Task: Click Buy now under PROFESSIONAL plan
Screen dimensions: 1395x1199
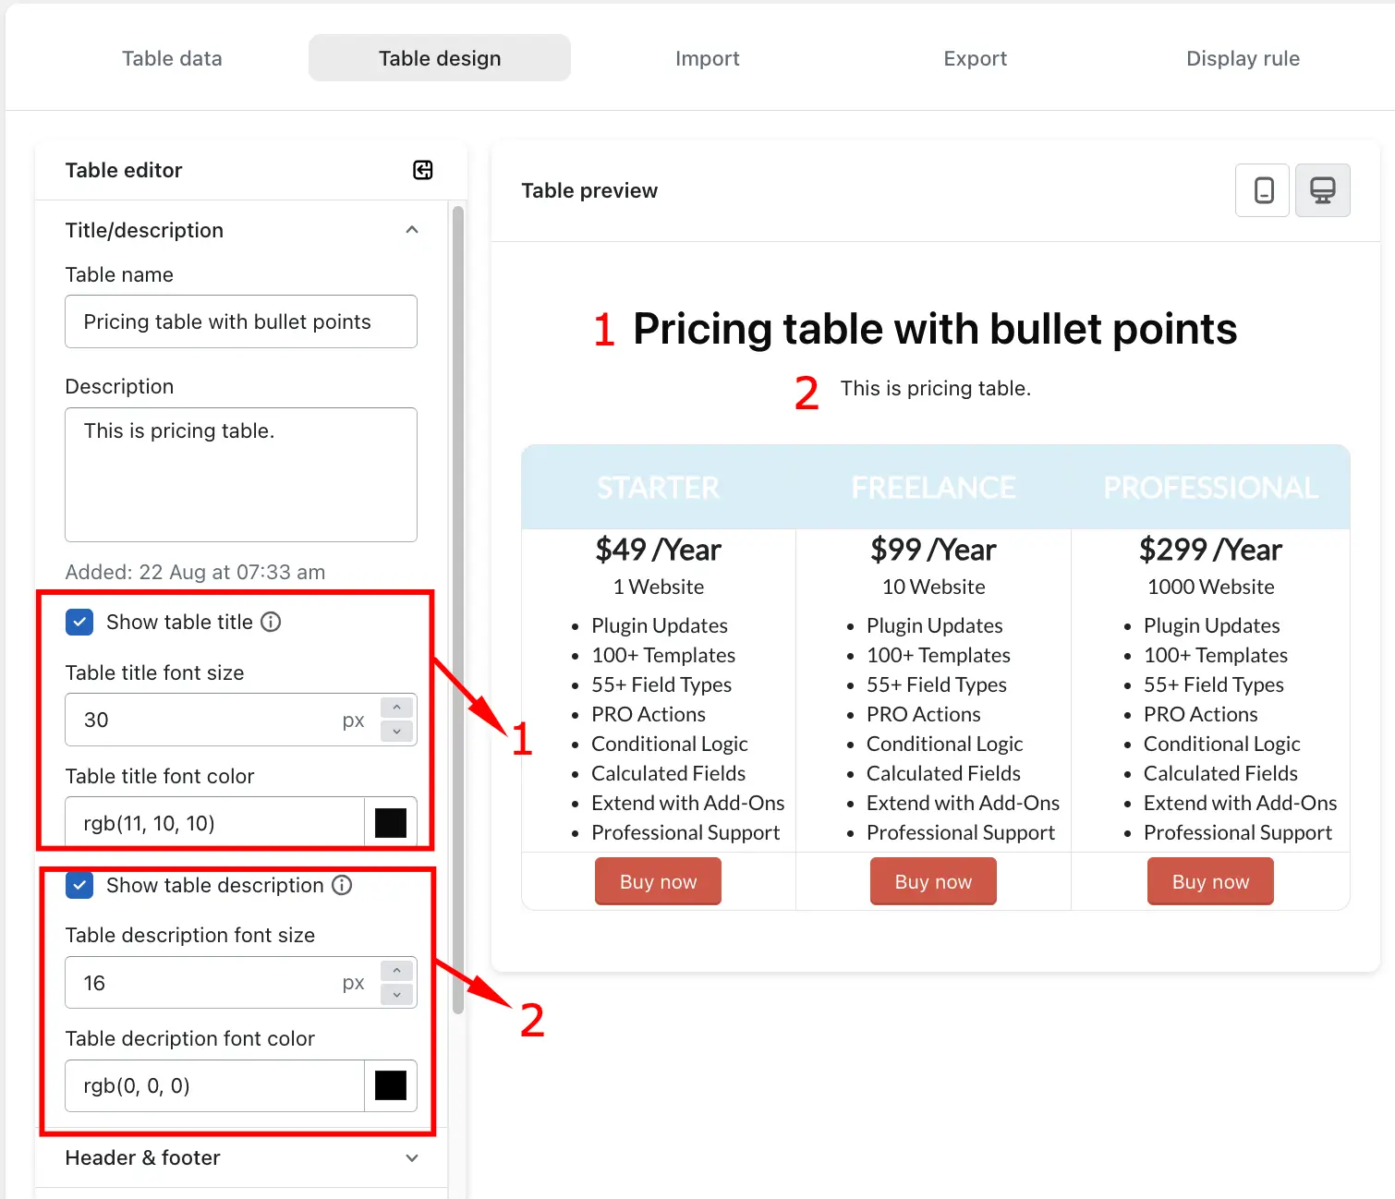Action: tap(1210, 881)
